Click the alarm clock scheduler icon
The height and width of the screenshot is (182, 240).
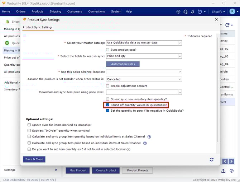coord(200,11)
